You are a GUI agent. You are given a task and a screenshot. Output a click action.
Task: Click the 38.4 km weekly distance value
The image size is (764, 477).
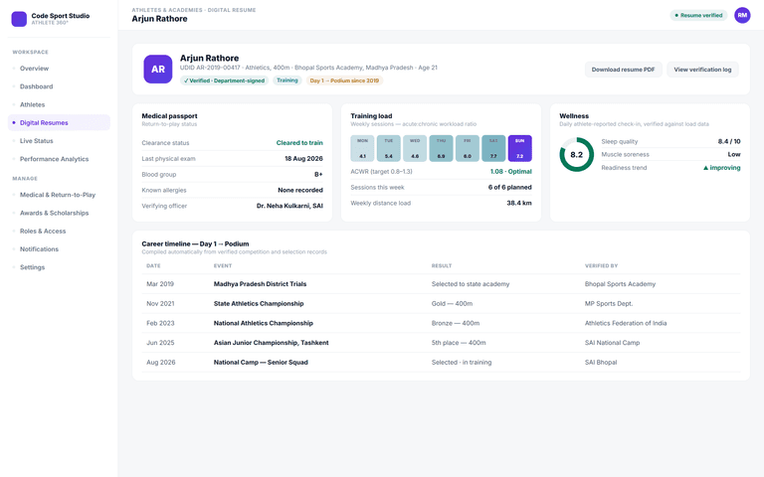(x=519, y=203)
